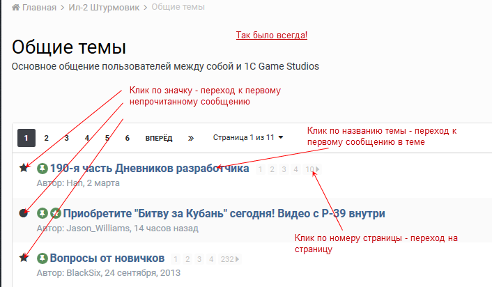
Task: Click forum description mentioning 1C Game Studios
Action: pyautogui.click(x=165, y=66)
